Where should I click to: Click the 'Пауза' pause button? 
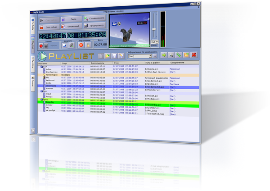pos(72,19)
